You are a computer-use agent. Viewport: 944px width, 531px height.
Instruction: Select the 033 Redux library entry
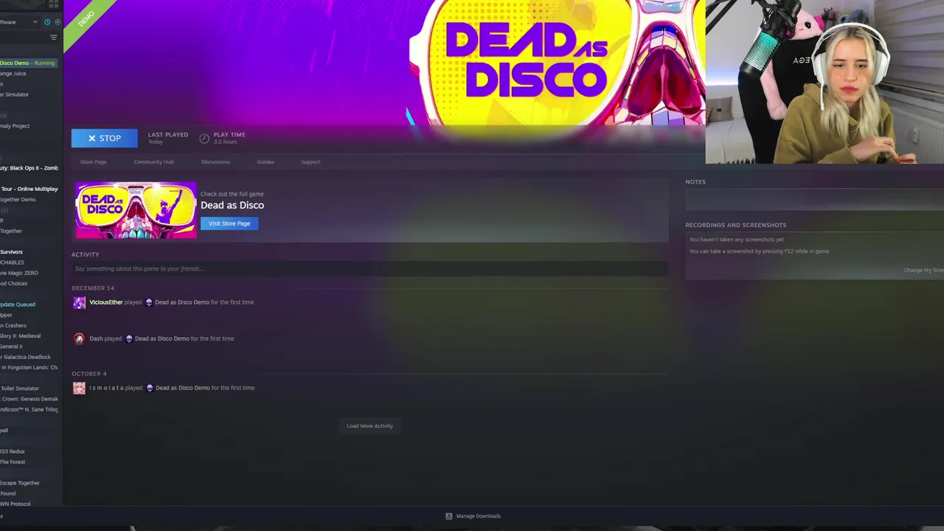13,451
